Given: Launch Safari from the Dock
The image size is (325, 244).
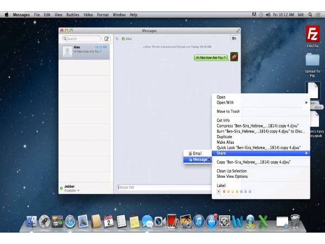Looking at the screenshot, I should 70,222.
